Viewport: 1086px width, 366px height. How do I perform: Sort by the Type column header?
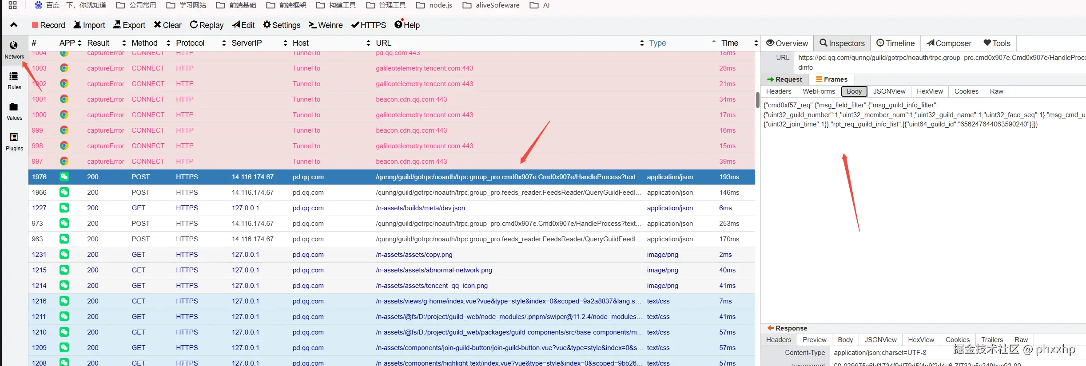[x=682, y=43]
